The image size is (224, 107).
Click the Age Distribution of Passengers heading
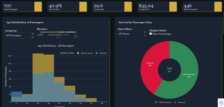[x=25, y=22]
